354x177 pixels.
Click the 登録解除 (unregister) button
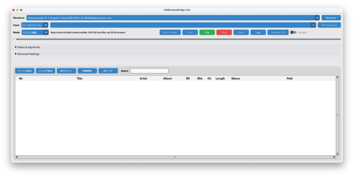pyautogui.click(x=87, y=71)
